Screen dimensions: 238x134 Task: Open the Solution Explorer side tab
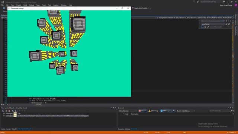(236, 19)
